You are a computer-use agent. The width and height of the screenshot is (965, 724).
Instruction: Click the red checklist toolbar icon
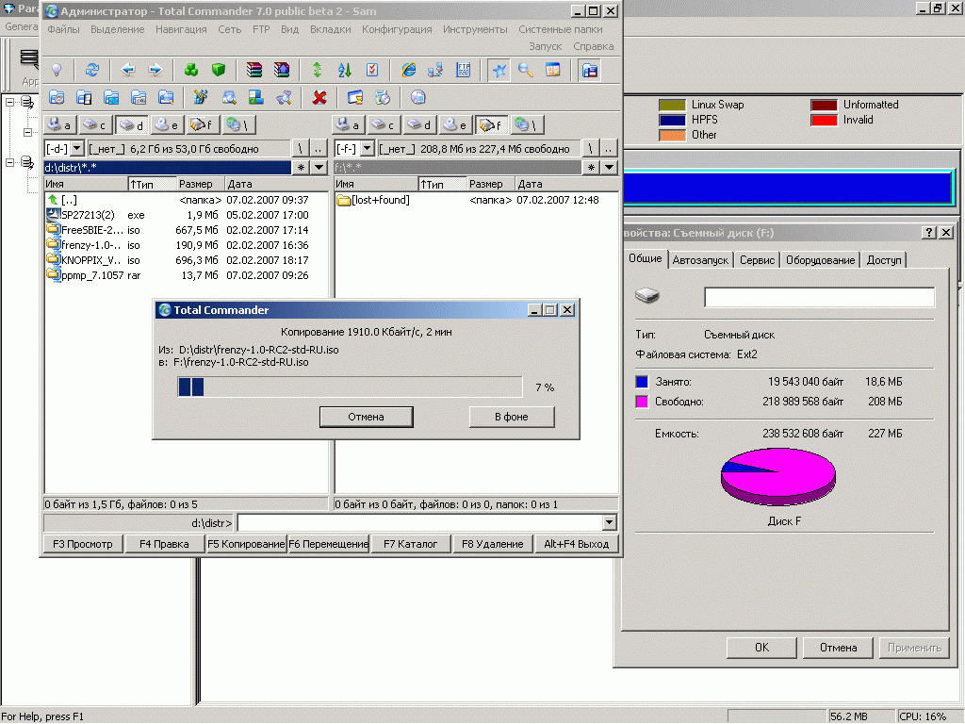point(372,70)
